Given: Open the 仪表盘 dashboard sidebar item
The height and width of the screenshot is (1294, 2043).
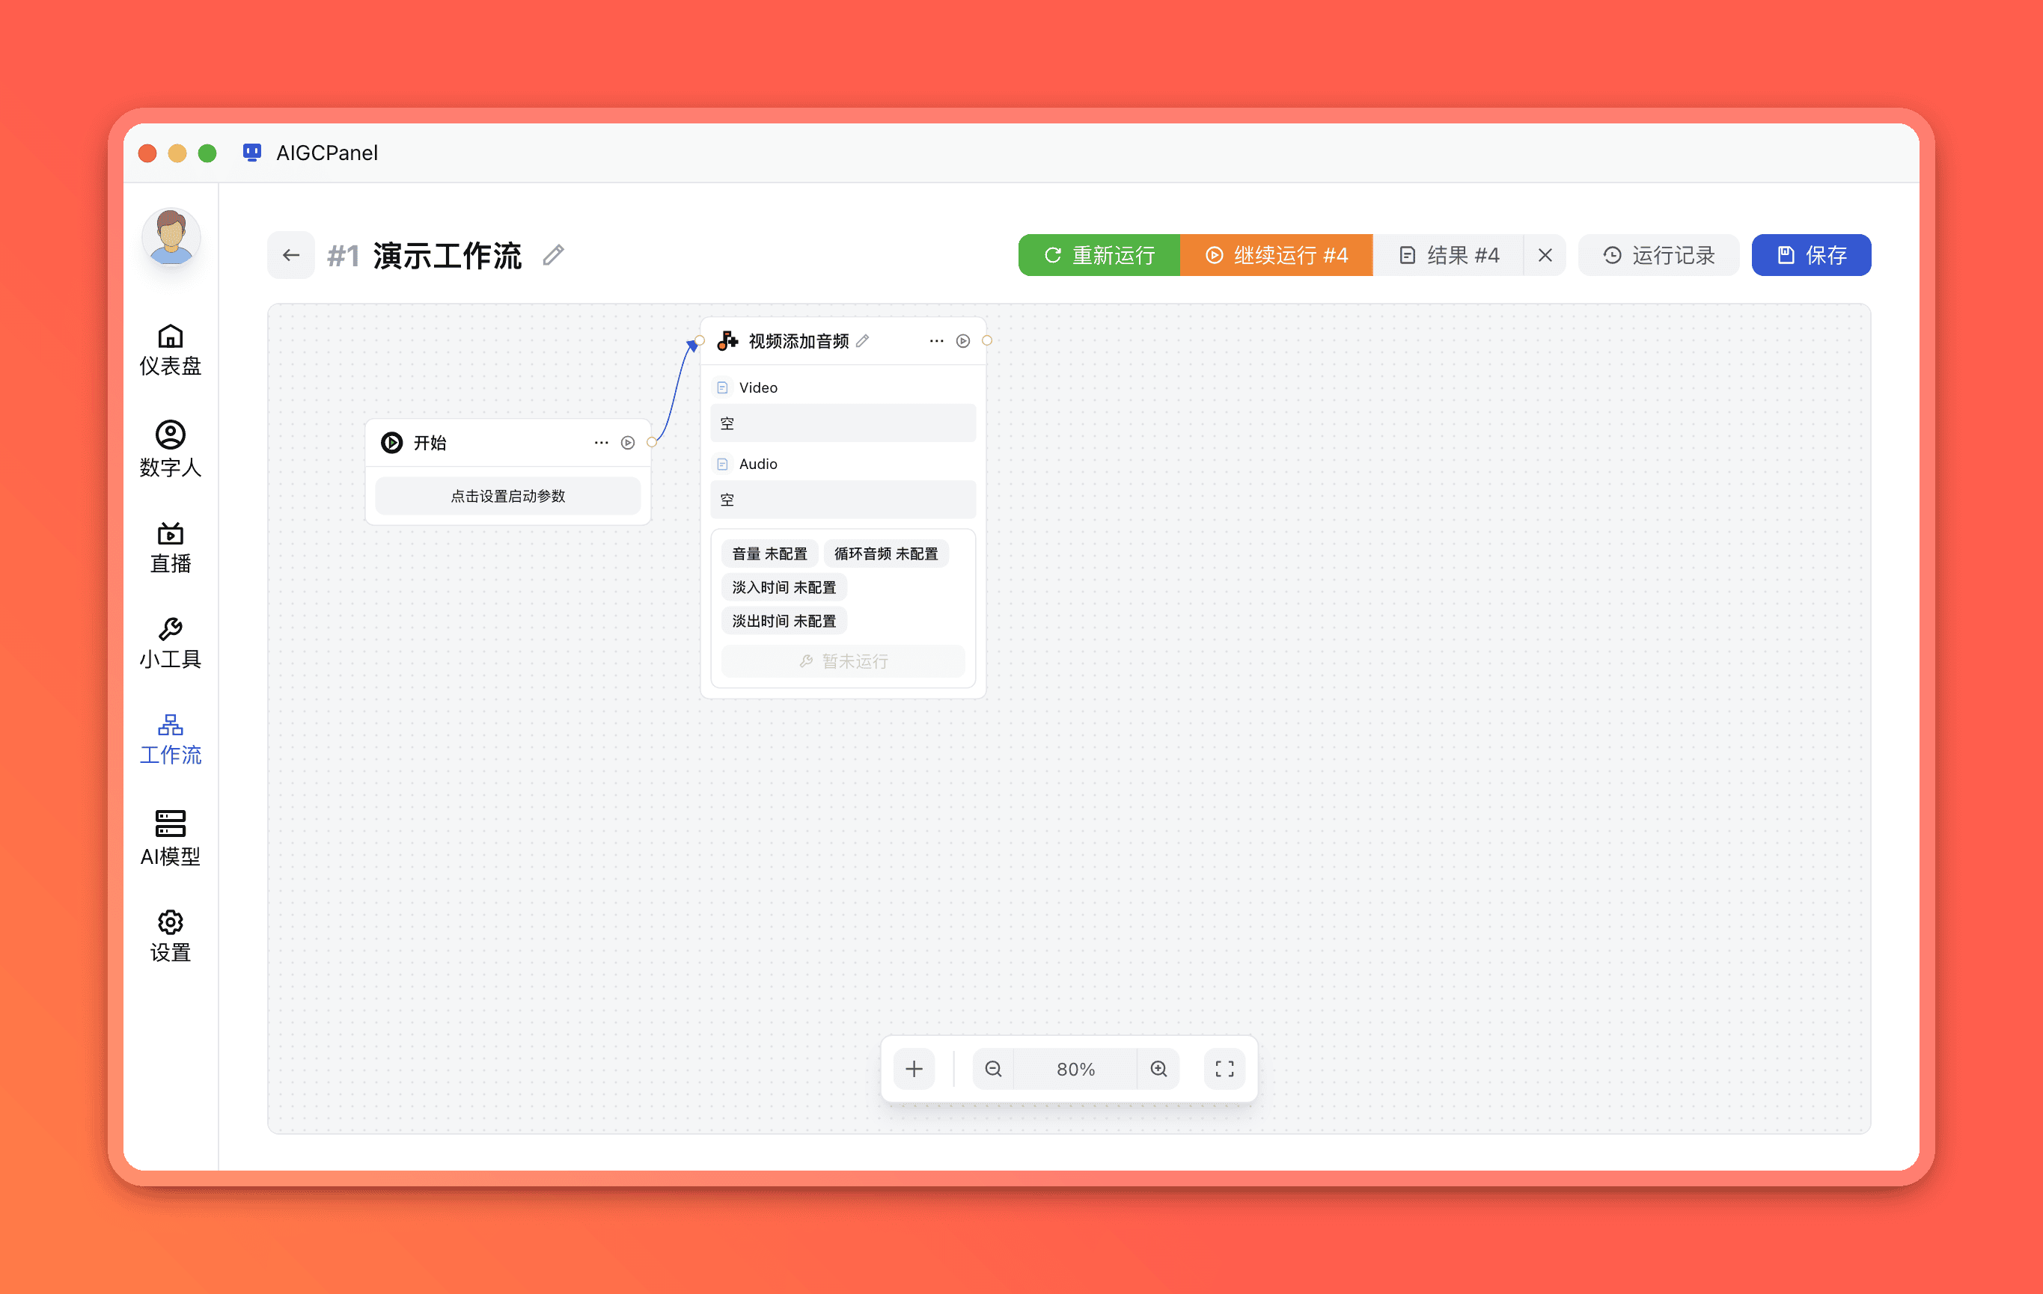Looking at the screenshot, I should (x=171, y=350).
